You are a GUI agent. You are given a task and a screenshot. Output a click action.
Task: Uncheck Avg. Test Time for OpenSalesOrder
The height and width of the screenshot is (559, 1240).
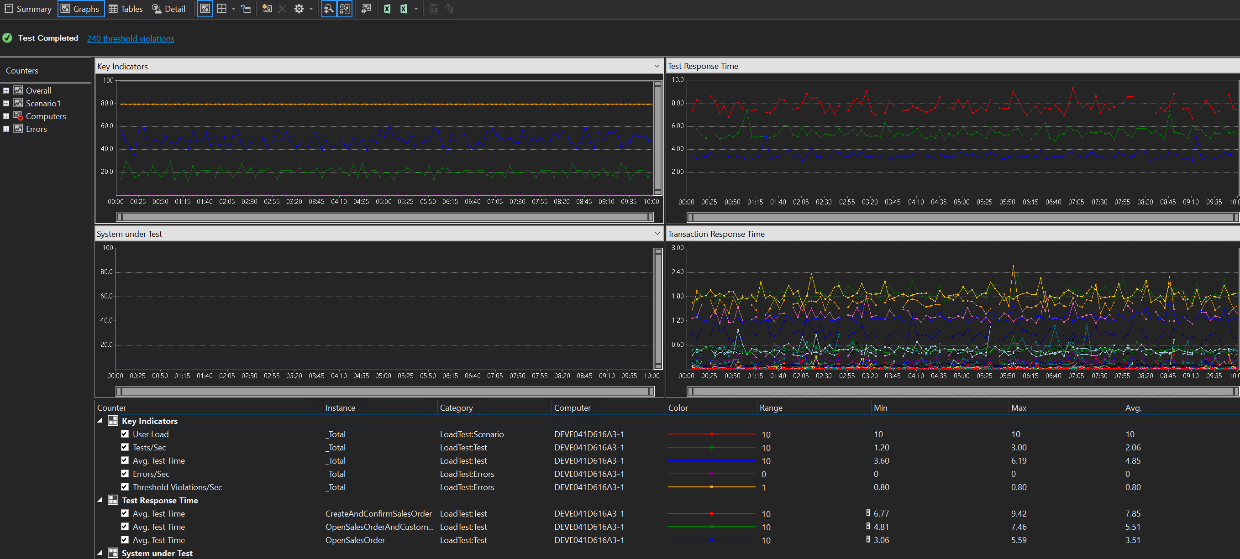tap(125, 540)
